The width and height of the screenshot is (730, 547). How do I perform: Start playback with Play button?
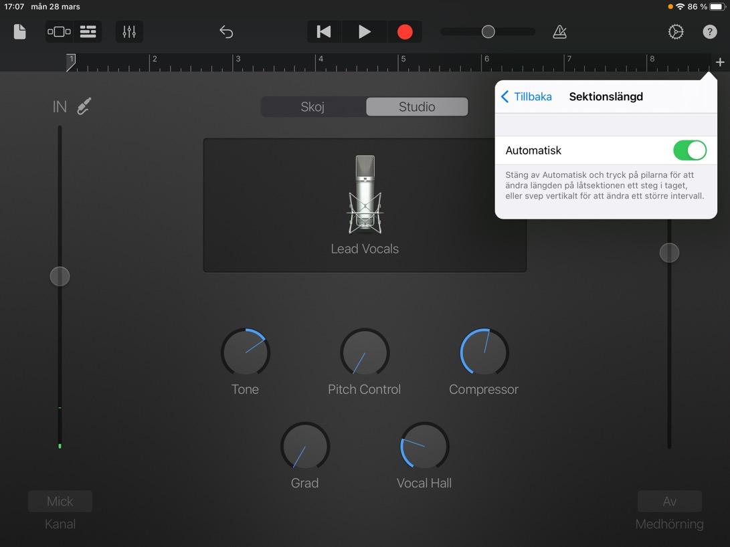pos(365,31)
